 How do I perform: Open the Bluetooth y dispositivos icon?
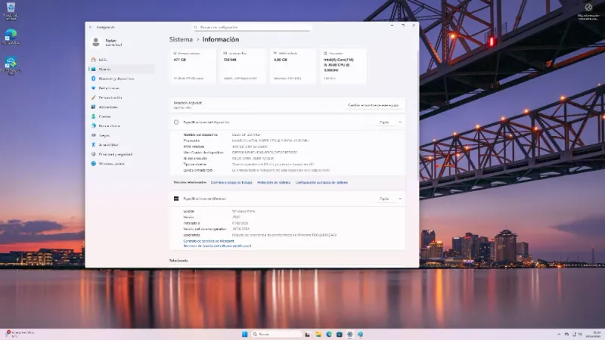93,79
